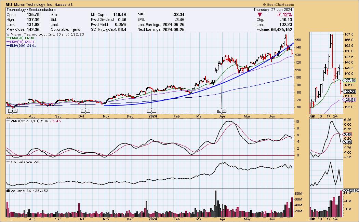Click the Thursday 27-Jun-2024 date
Screen dimensions: 359x222
tap(273, 10)
